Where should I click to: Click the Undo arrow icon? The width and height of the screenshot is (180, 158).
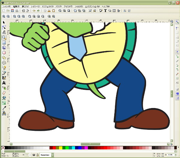(x=34, y=11)
